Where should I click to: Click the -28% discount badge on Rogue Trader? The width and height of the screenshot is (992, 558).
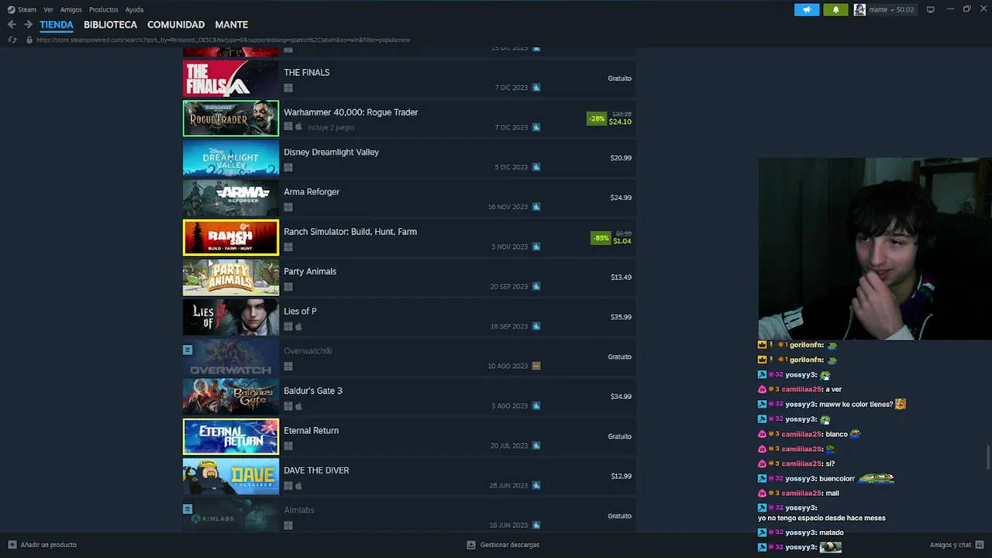tap(596, 119)
